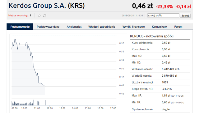This screenshot has width=199, height=113.
Task: Click the 0,50 price axis label
Action: 122,69
